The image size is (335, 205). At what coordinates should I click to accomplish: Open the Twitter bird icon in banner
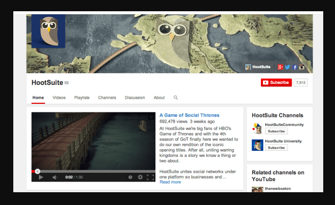pyautogui.click(x=287, y=67)
